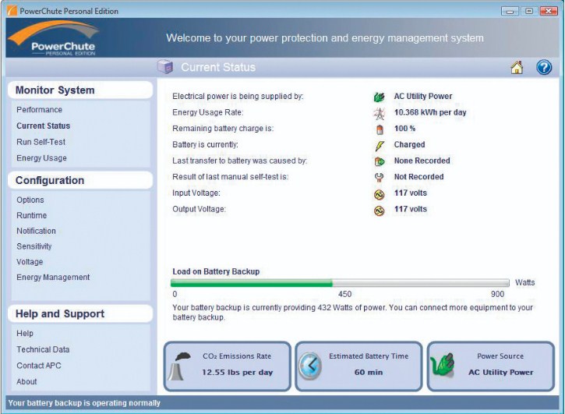Click the 'AC Utility Power' value in the status list

coord(423,96)
